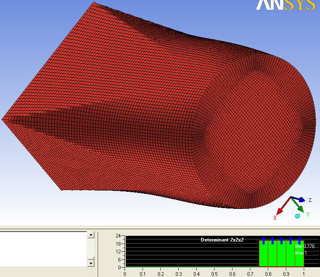Image resolution: width=320 pixels, height=277 pixels.
Task: Select the histogram bar for 0.75 to 0.8
Action: 263,255
